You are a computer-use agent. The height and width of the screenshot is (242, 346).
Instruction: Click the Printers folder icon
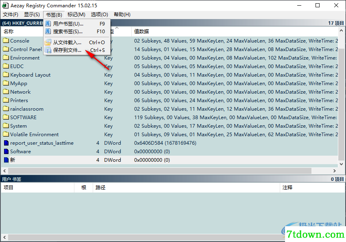pyautogui.click(x=6, y=100)
